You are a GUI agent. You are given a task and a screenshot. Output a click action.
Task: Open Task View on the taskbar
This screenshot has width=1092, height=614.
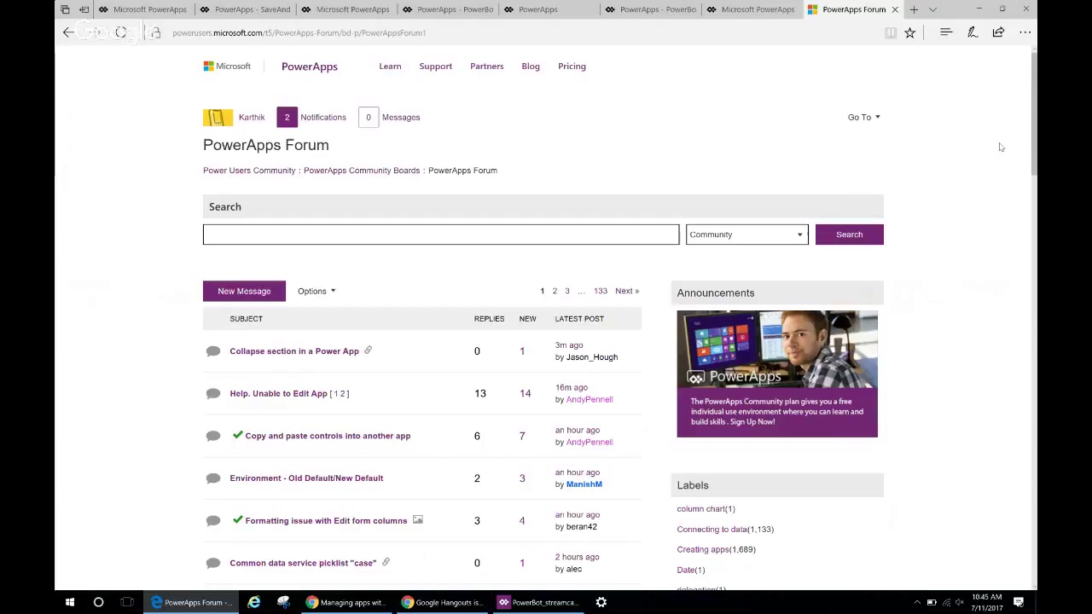pyautogui.click(x=127, y=602)
